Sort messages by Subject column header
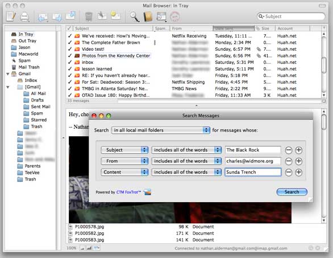This screenshot has width=333, height=258. [113, 28]
